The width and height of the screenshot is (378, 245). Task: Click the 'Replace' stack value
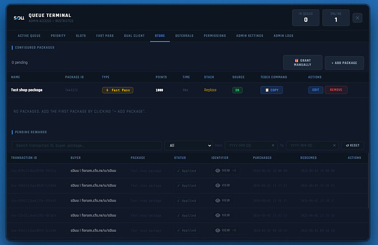pos(210,90)
